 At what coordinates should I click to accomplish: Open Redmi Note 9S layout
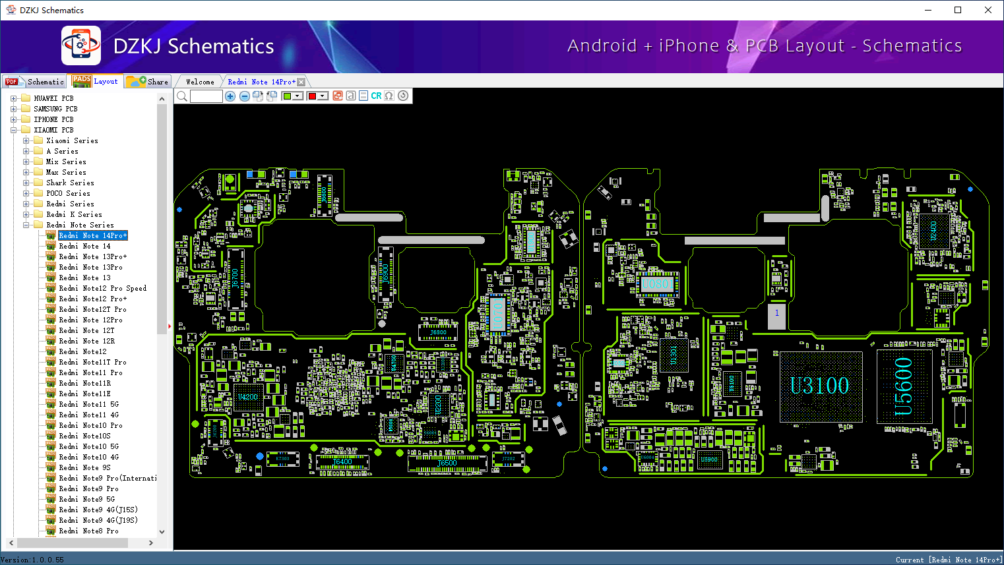point(84,467)
